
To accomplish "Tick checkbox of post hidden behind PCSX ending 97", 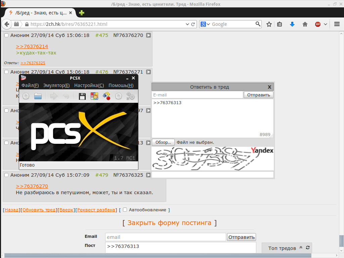I will pyautogui.click(x=6, y=111).
